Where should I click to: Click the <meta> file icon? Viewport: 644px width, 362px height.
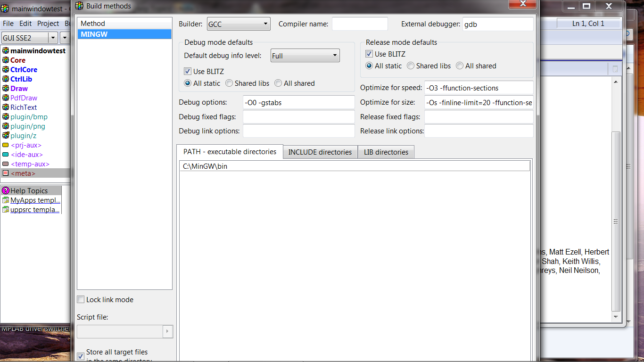6,173
